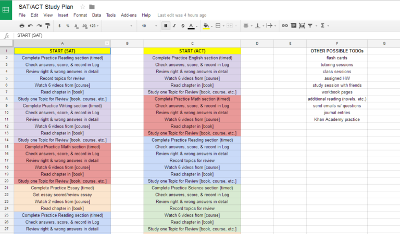The image size is (400, 234).
Task: Open the Tools menu
Action: pos(111,15)
